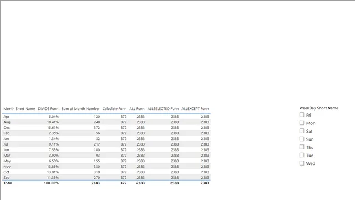Screen dimensions: 355x200
Task: Select the Oct row label
Action: [x=6, y=172]
